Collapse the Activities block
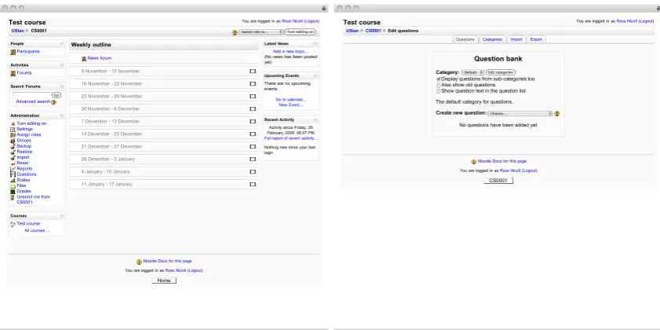Viewport: 660px width, 330px height. pyautogui.click(x=62, y=65)
